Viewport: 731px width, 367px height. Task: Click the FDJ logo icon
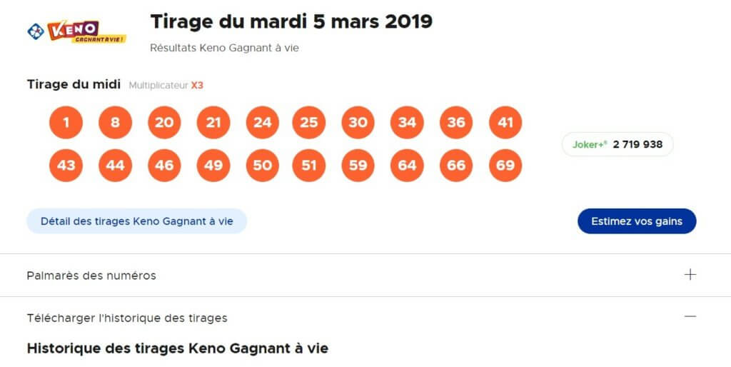click(x=36, y=31)
